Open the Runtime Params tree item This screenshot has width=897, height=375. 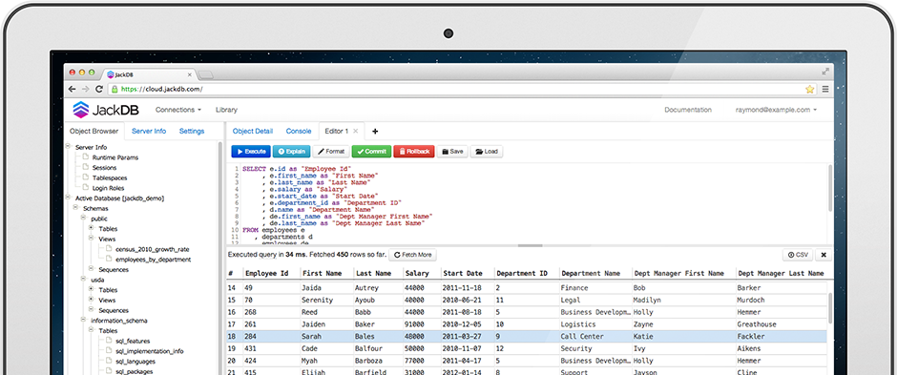[115, 157]
